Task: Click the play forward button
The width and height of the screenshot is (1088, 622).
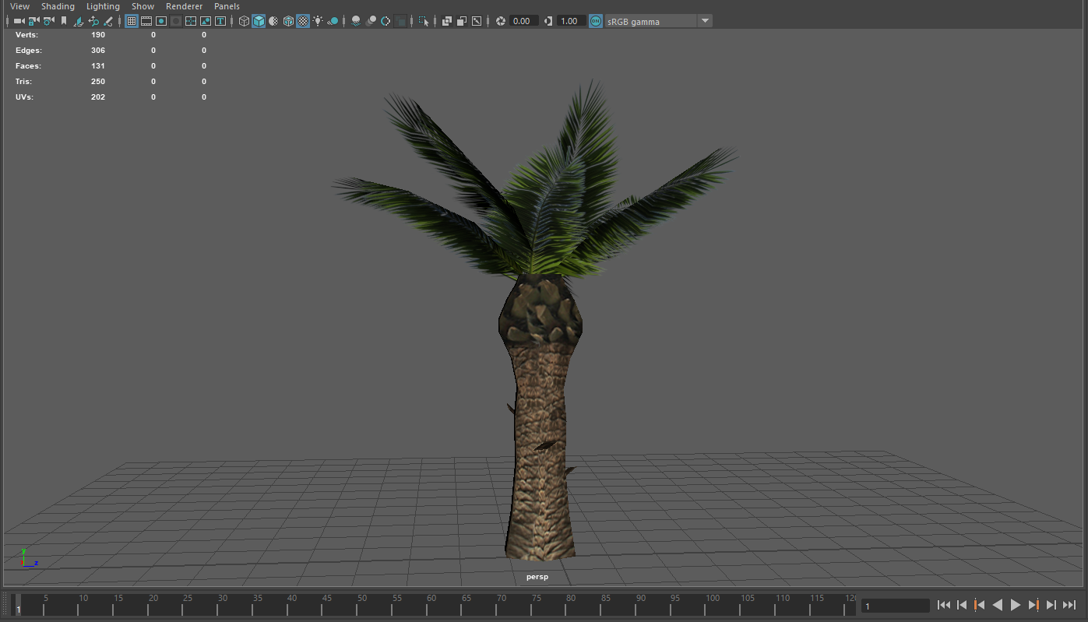Action: [x=1016, y=605]
